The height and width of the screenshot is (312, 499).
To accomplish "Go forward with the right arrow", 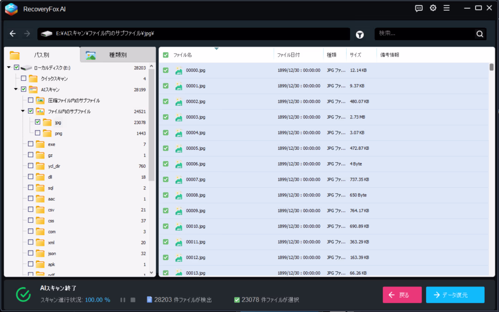I will coord(27,33).
